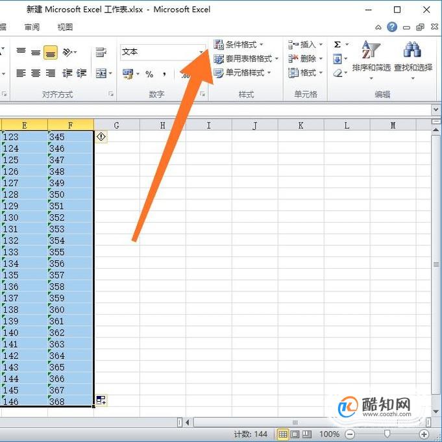Switch to Page Layout view

(295, 434)
